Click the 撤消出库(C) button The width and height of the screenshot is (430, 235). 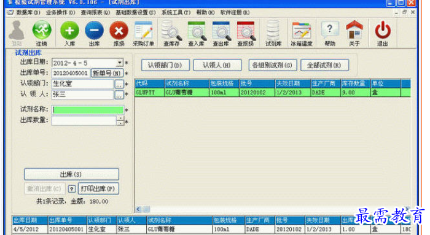45,189
